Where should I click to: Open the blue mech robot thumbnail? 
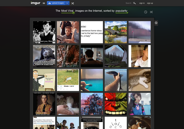(92, 104)
